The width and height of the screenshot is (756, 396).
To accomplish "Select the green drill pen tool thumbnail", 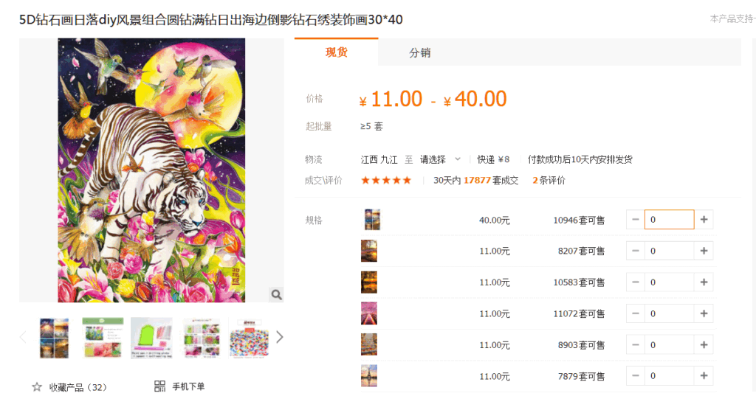I will pyautogui.click(x=151, y=338).
